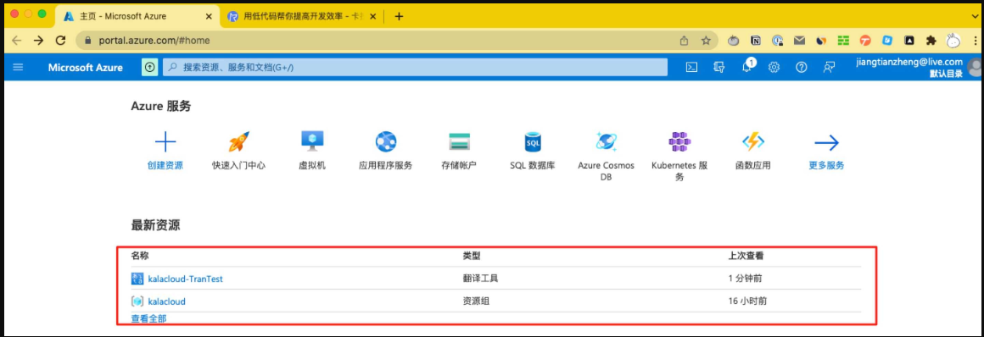Open the kalacloud-TranTest resource
The height and width of the screenshot is (337, 984).
point(185,279)
